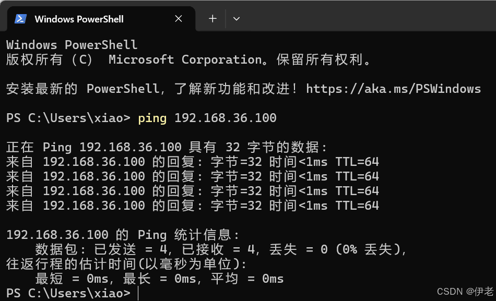Click the '正在 Ping' status line
The height and width of the screenshot is (301, 496).
click(x=167, y=147)
